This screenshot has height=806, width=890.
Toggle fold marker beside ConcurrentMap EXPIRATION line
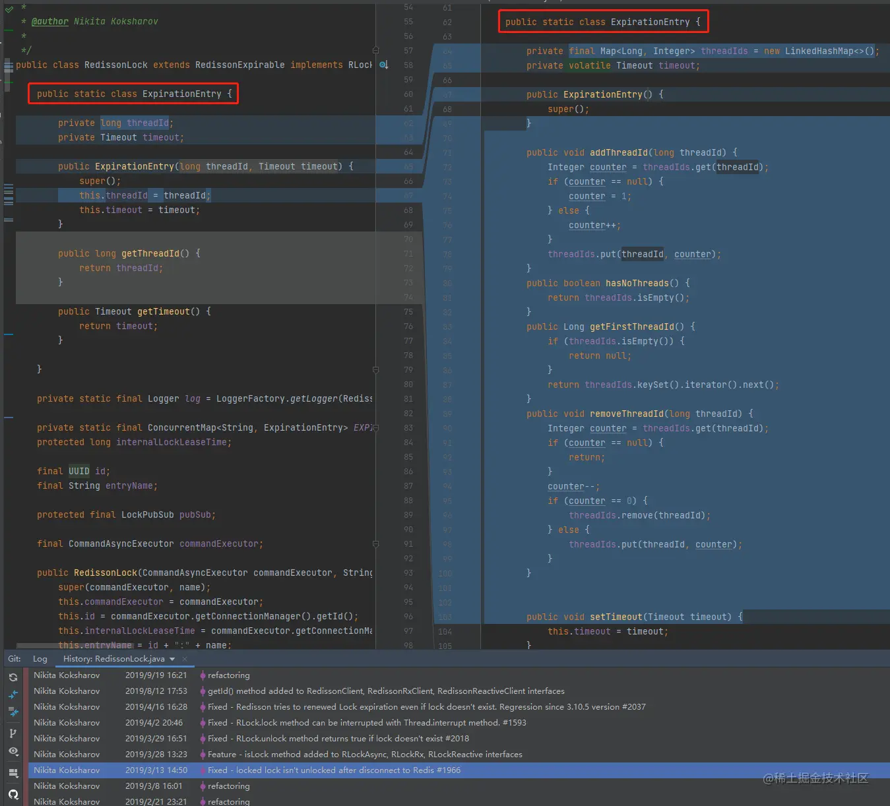click(x=375, y=427)
